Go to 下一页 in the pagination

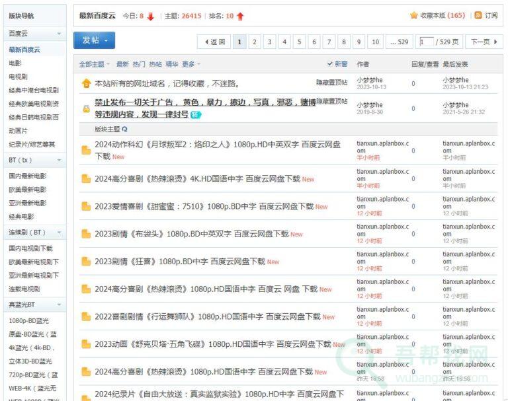pos(484,42)
